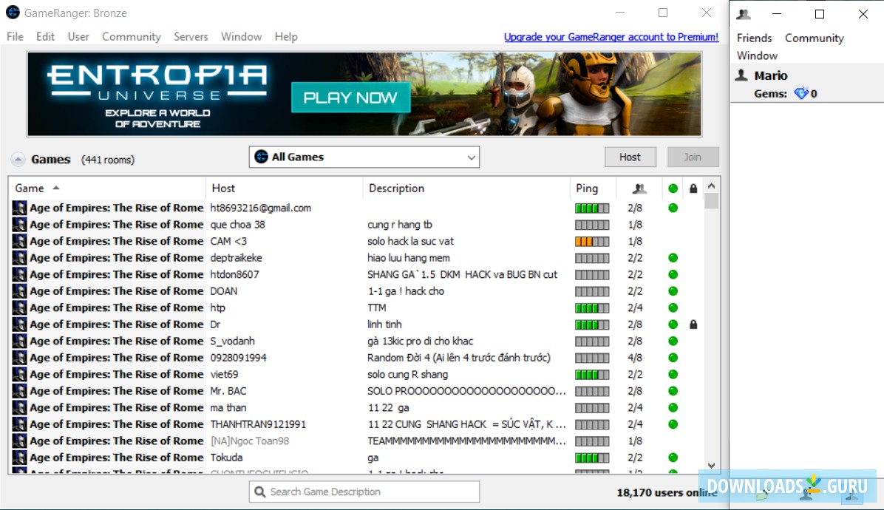The width and height of the screenshot is (884, 510).
Task: Select the Mario user entry
Action: coord(807,75)
